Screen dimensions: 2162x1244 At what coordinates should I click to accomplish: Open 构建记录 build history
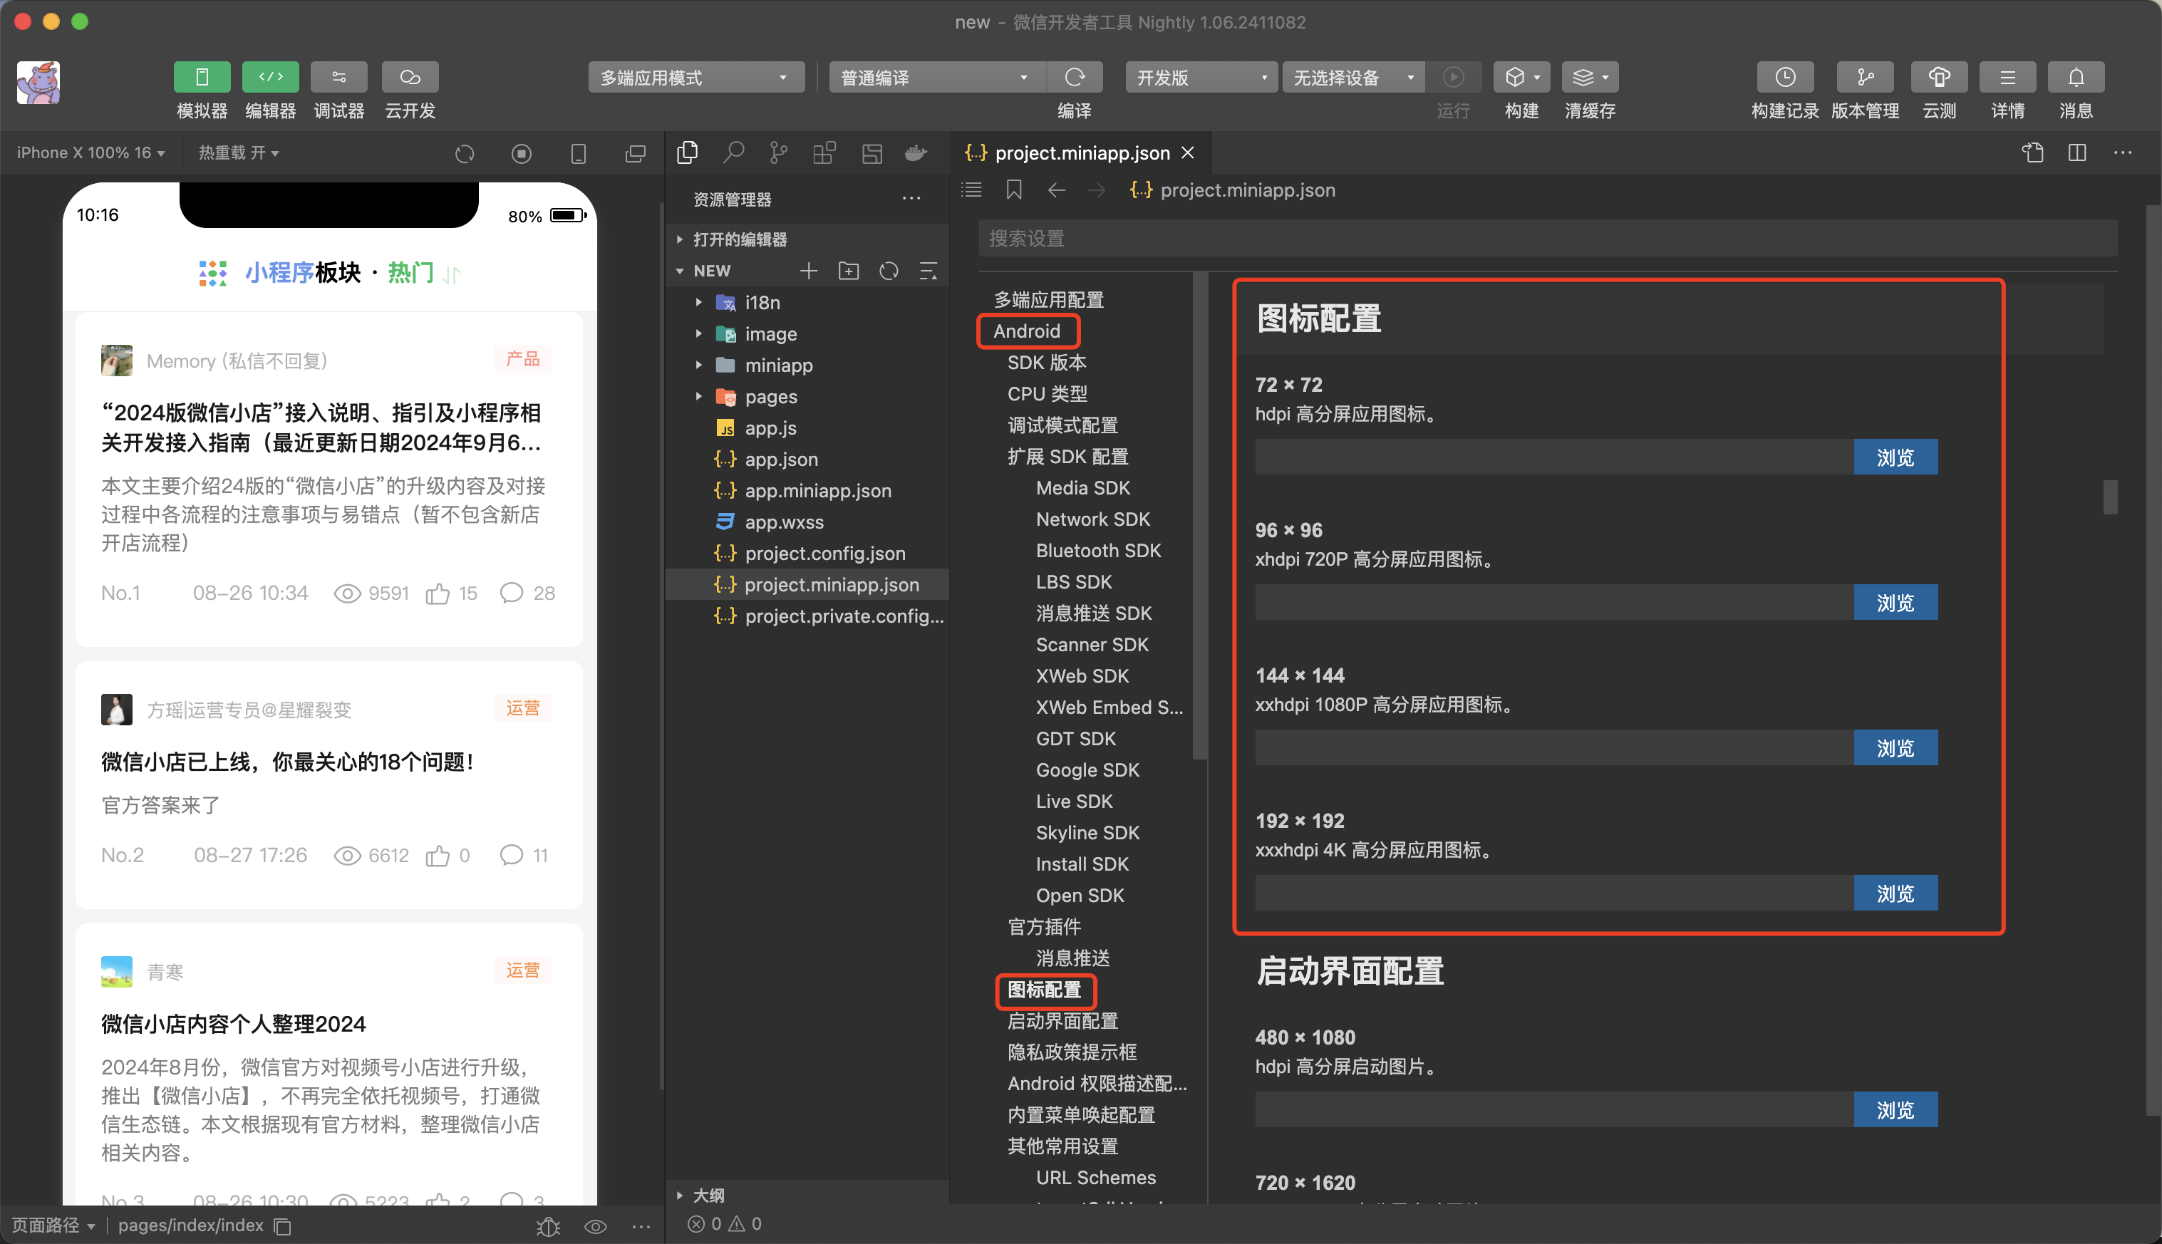(1784, 78)
